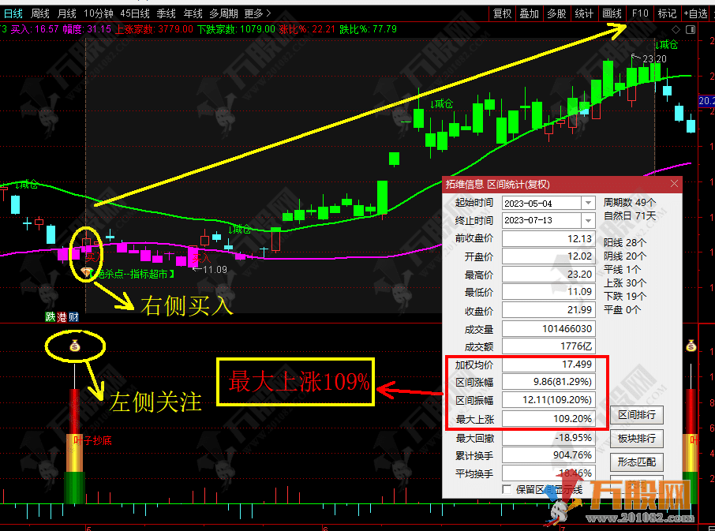
Task: Open the 起始时间 date dropdown
Action: point(588,203)
